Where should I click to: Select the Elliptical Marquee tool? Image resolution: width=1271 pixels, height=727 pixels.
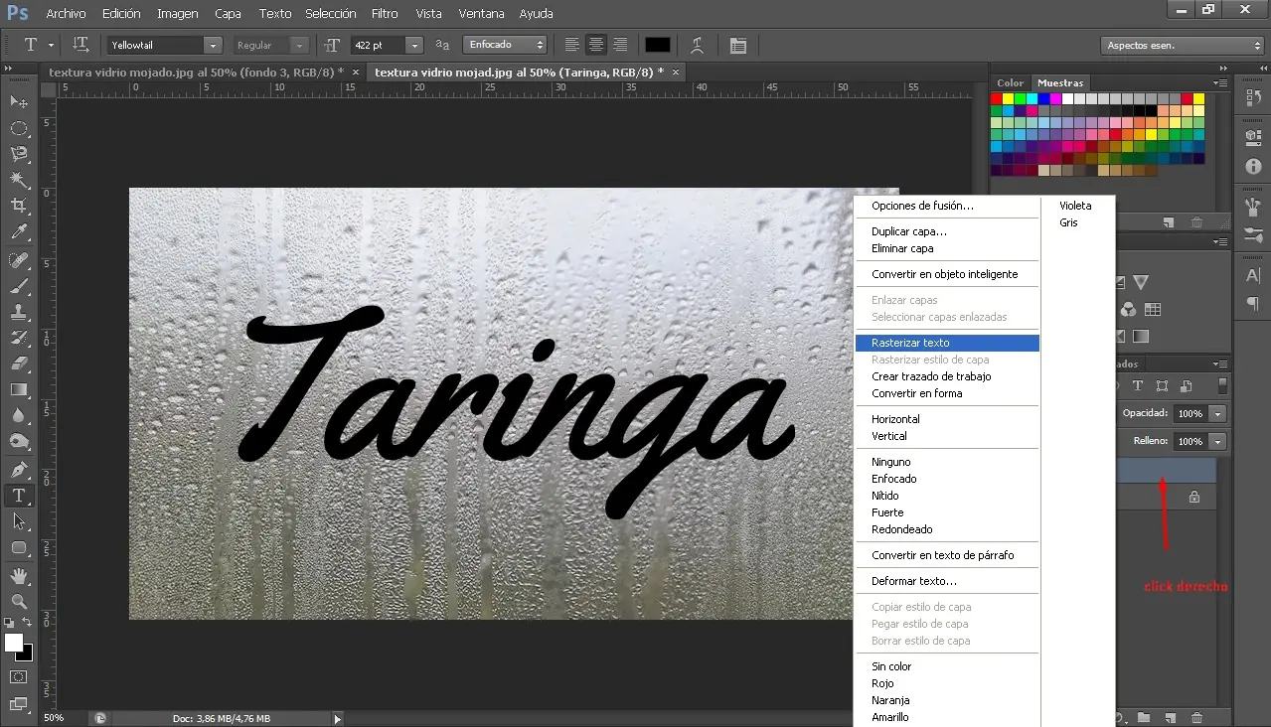(19, 128)
